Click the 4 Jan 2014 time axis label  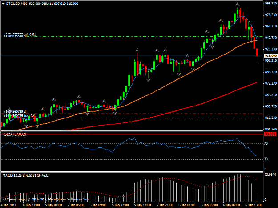click(x=8, y=205)
